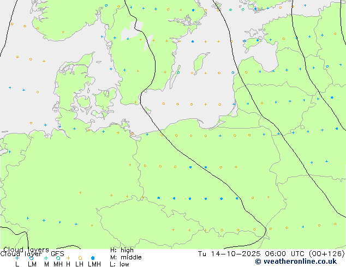The image size is (346, 267).
Task: Click the 'MH' legend label
Action: coord(58,264)
